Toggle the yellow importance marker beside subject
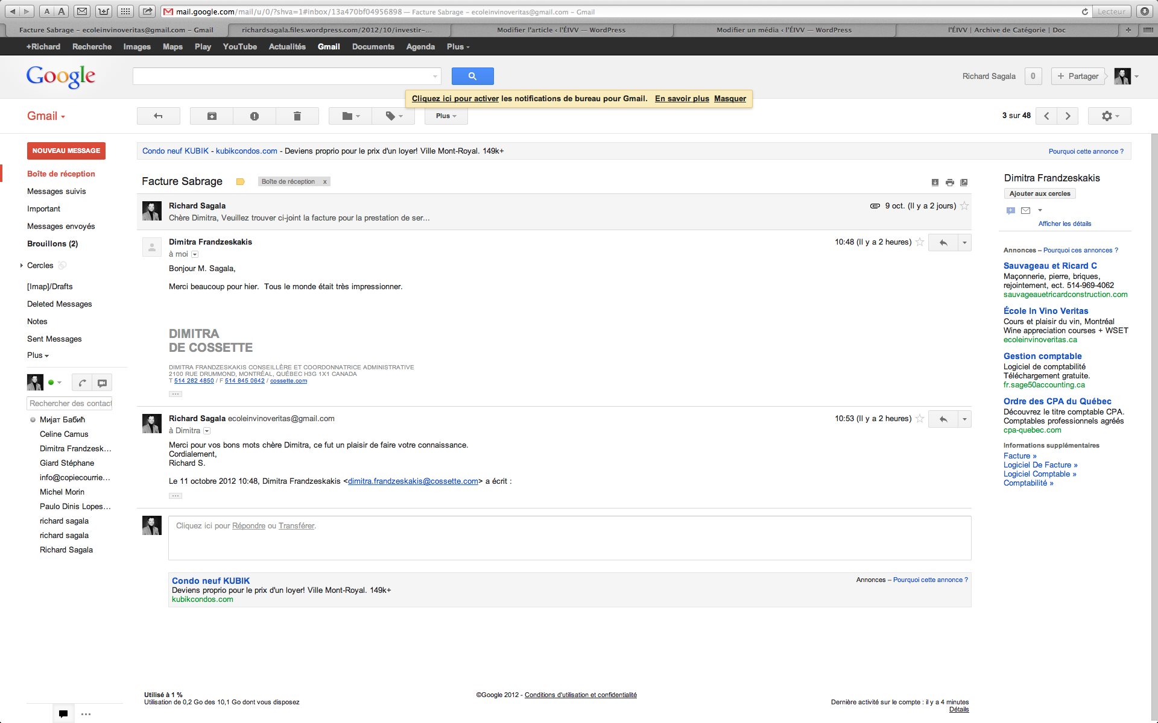The height and width of the screenshot is (723, 1158). click(240, 182)
